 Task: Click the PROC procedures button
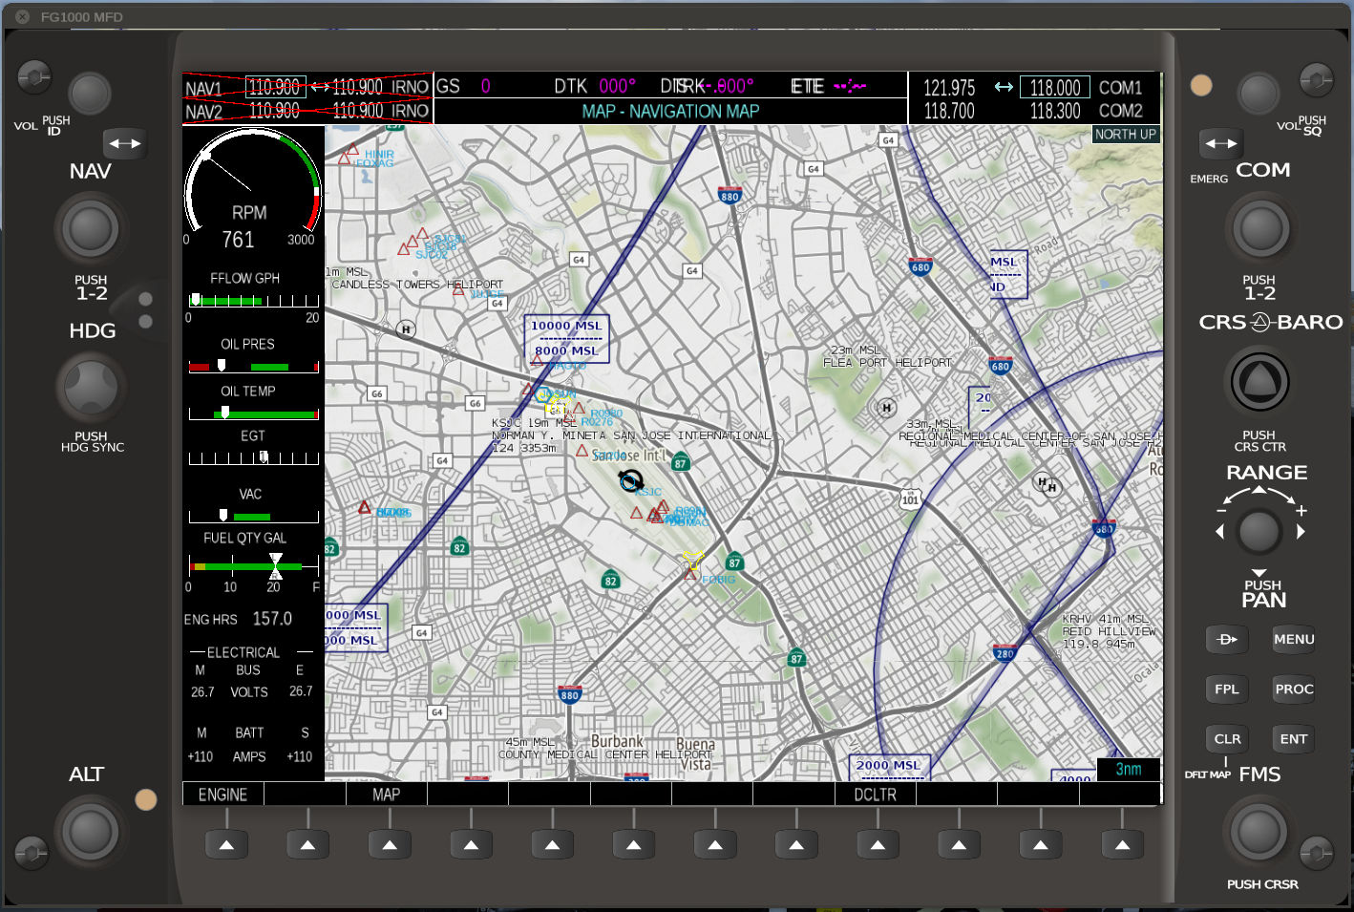coord(1294,689)
